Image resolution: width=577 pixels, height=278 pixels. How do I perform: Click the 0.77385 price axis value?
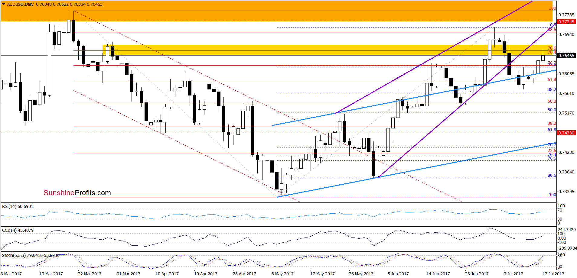566,15
